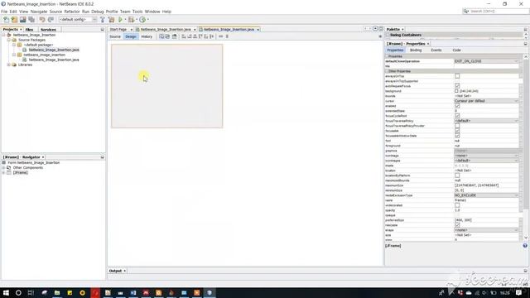
Task: Click the Debug Project toolbar icon
Action: [x=131, y=20]
